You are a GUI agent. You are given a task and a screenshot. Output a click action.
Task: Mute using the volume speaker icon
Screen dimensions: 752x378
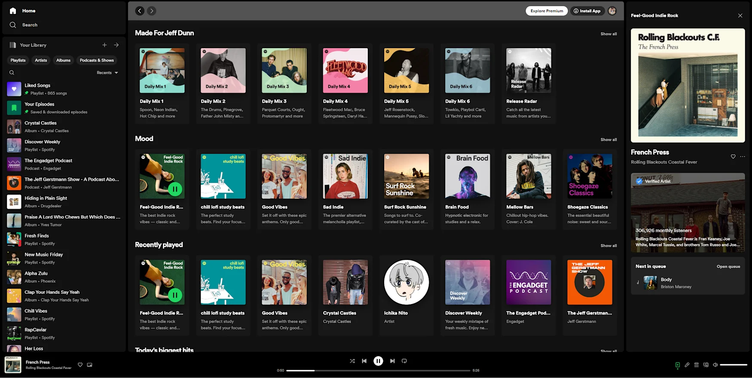click(x=715, y=365)
